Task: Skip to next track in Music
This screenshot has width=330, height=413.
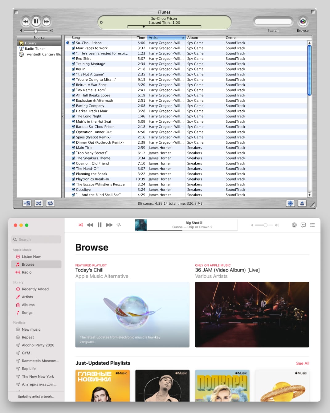Action: point(109,225)
